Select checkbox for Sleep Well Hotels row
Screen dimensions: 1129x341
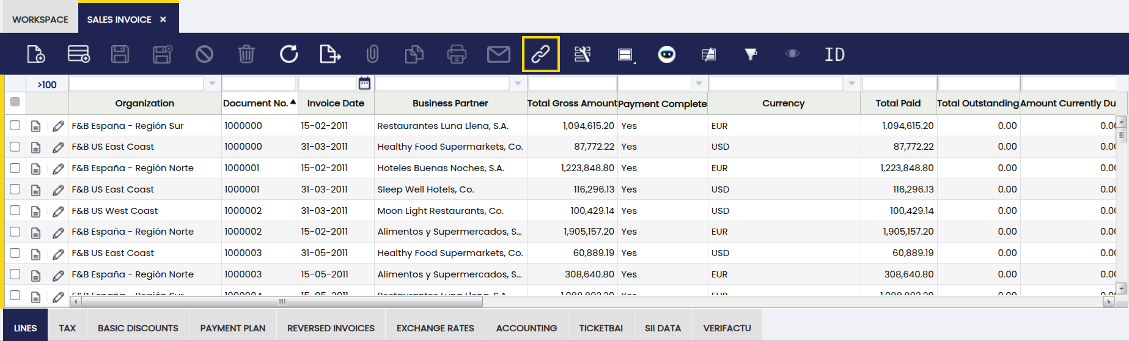tap(15, 189)
